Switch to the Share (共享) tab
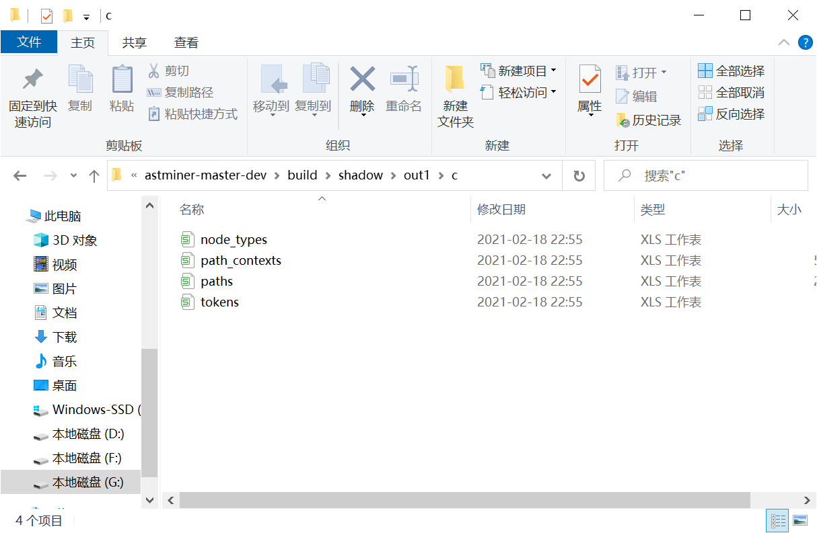The width and height of the screenshot is (817, 533). (x=134, y=42)
